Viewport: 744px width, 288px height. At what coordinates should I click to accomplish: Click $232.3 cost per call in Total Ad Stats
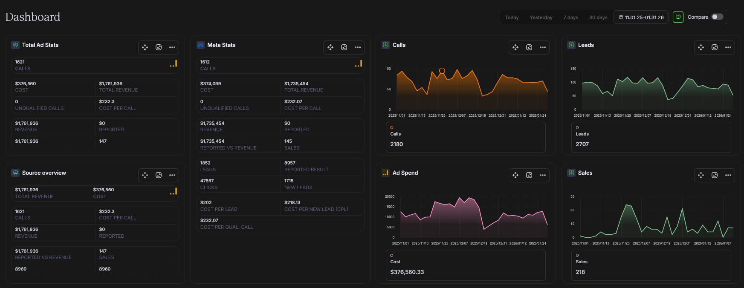pos(107,101)
